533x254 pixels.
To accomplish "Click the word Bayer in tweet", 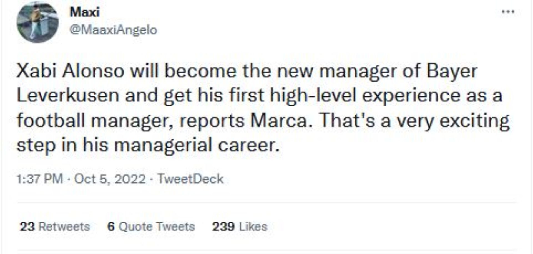I will point(452,71).
